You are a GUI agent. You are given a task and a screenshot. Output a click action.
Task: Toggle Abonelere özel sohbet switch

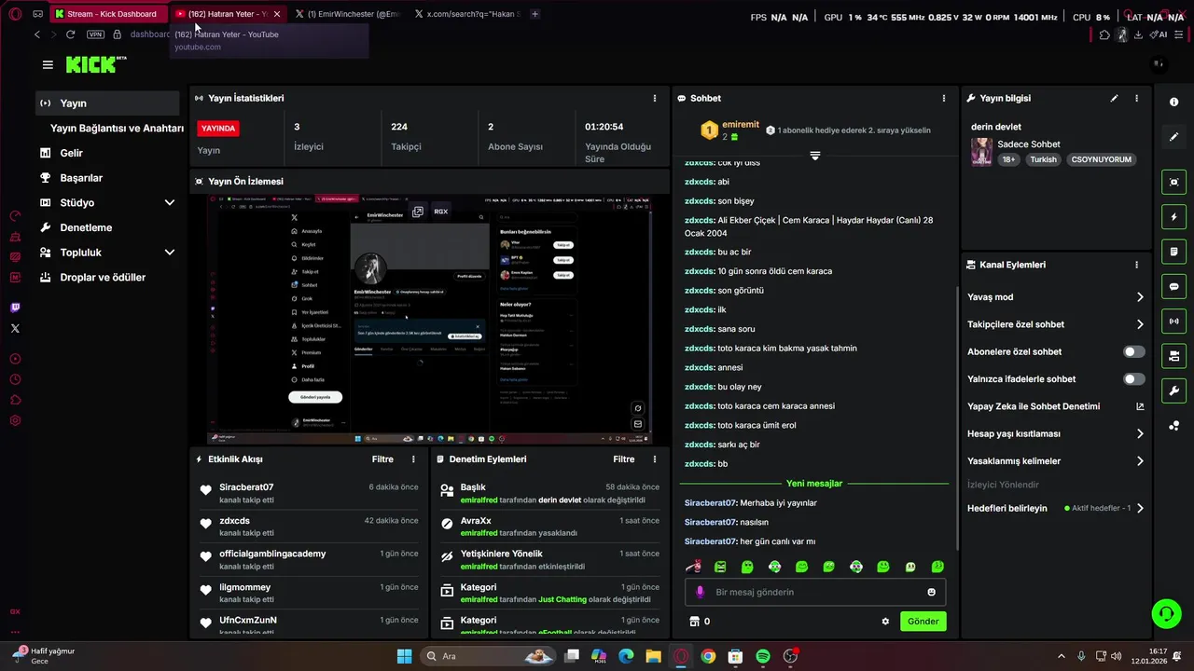tap(1133, 351)
